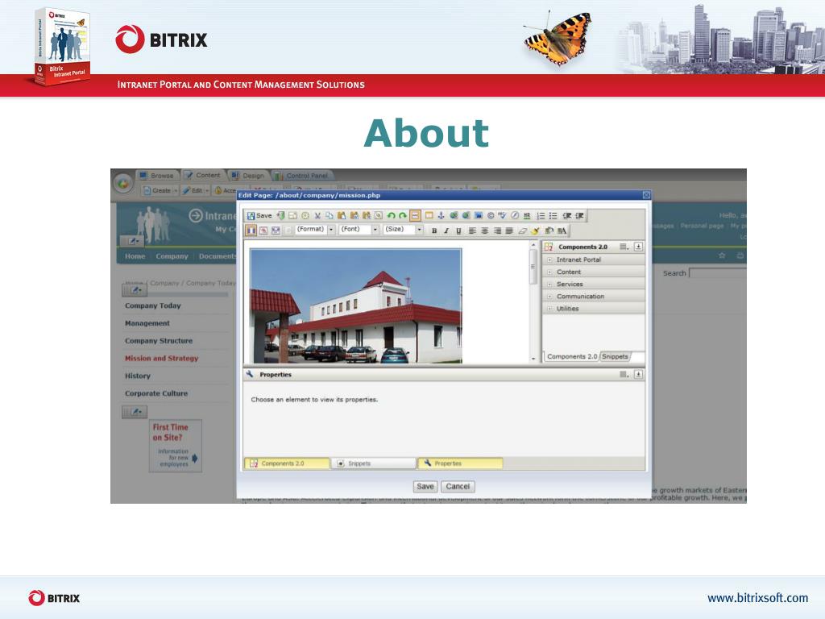Toggle the Properties yellow taskbar button

click(x=460, y=463)
